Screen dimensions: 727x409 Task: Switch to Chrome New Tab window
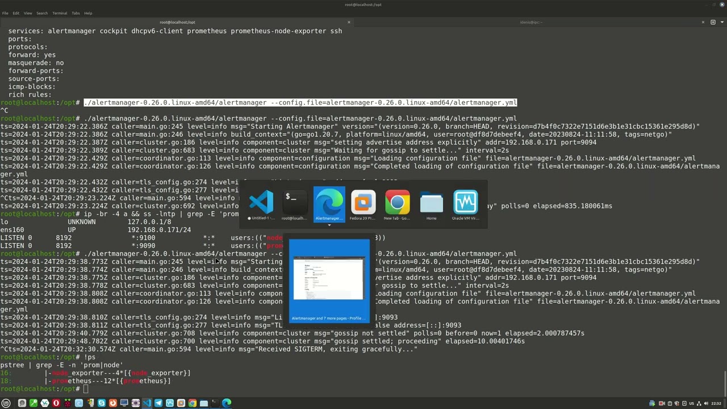click(397, 205)
